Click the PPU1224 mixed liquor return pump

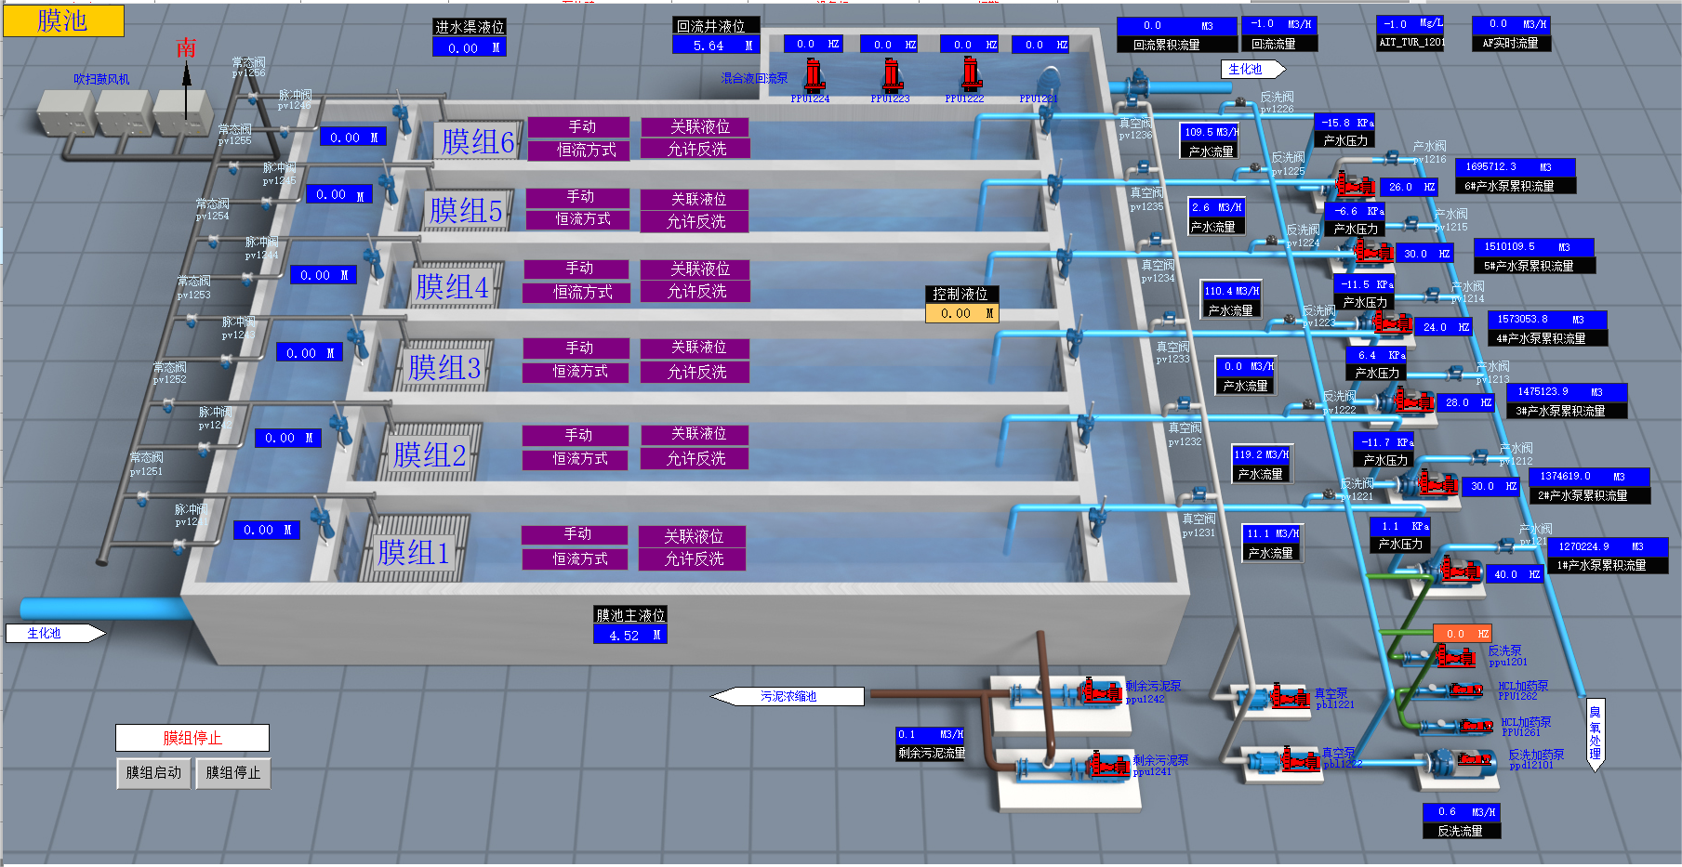pyautogui.click(x=815, y=74)
